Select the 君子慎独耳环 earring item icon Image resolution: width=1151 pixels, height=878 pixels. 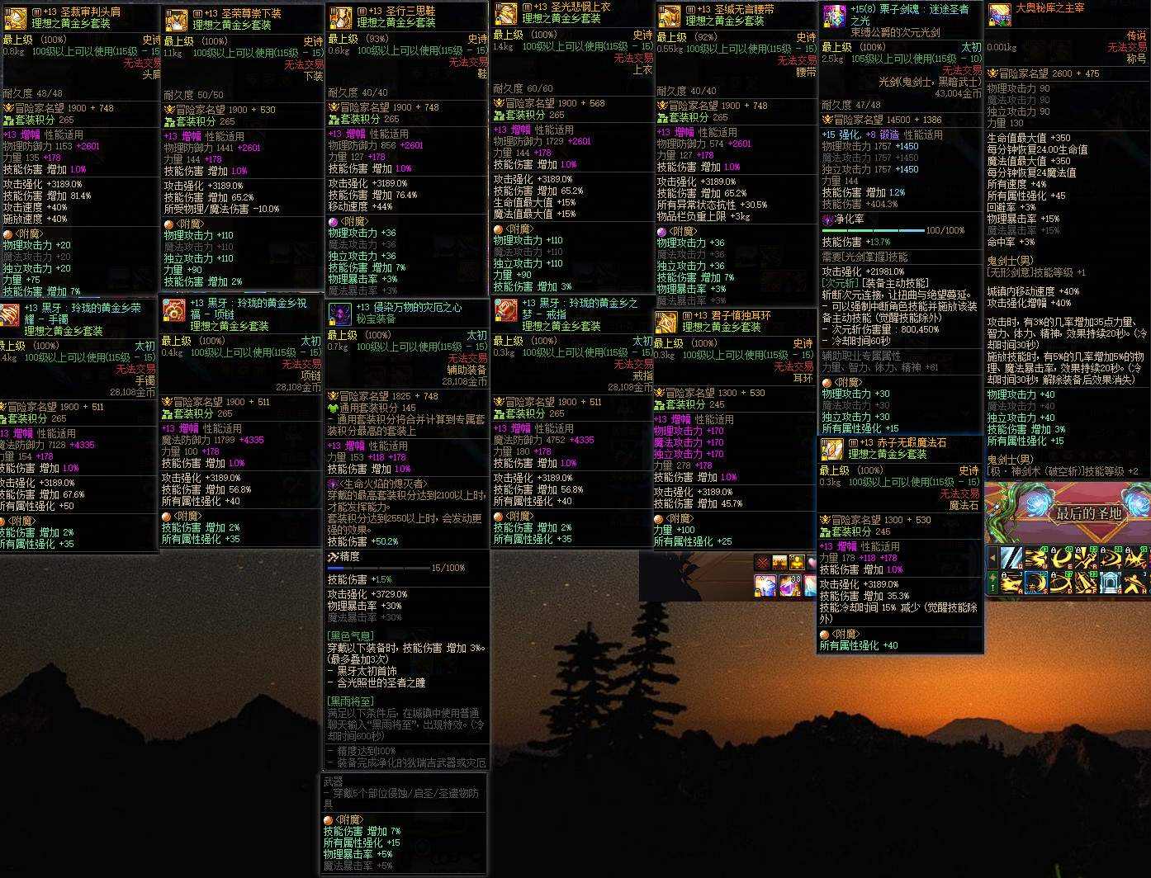tap(666, 323)
